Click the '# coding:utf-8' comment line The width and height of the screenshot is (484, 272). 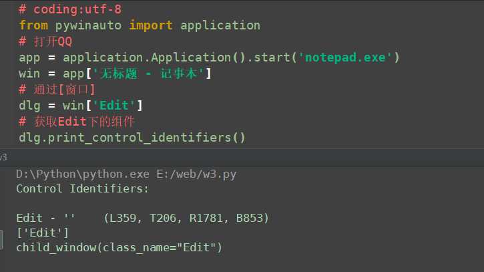(x=70, y=9)
